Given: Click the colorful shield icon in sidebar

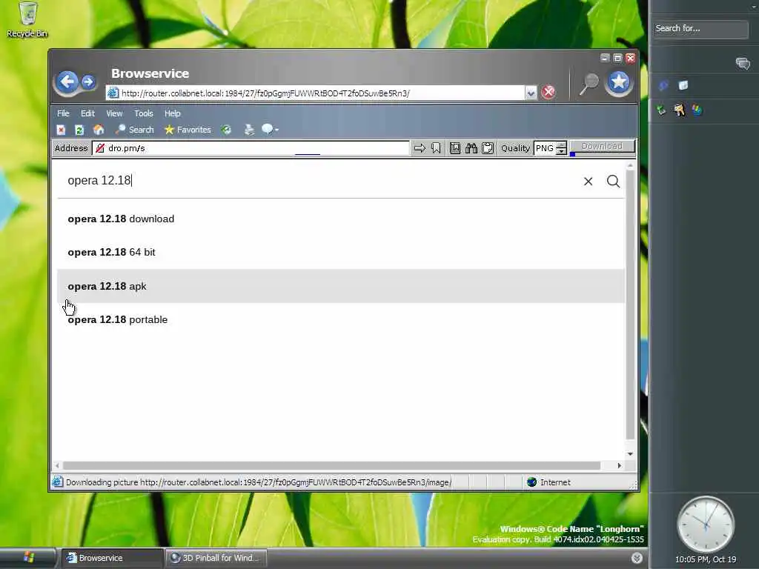Looking at the screenshot, I should click(697, 110).
